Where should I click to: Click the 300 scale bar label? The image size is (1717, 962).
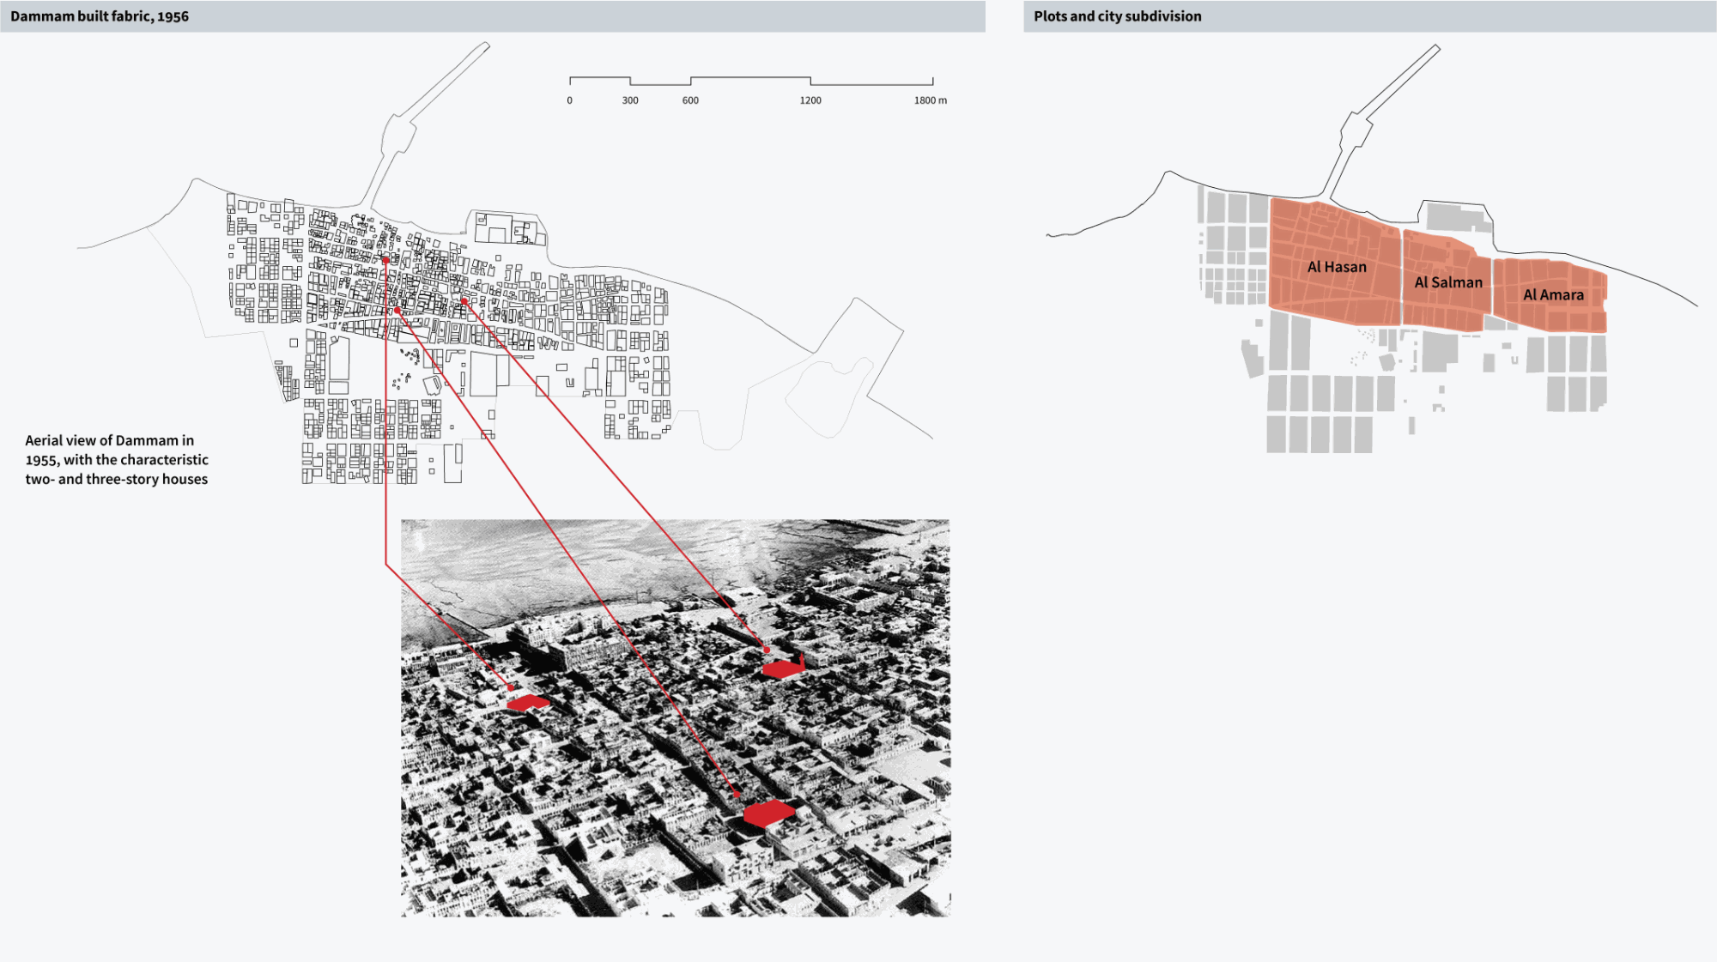(x=630, y=100)
